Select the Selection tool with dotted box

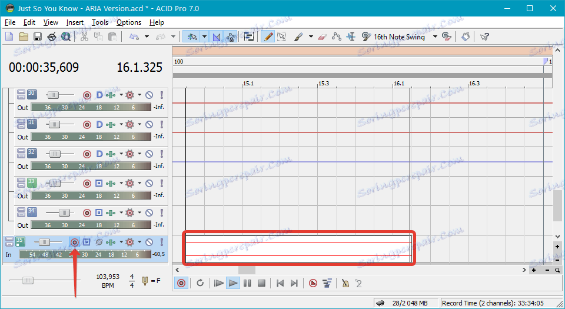[282, 36]
